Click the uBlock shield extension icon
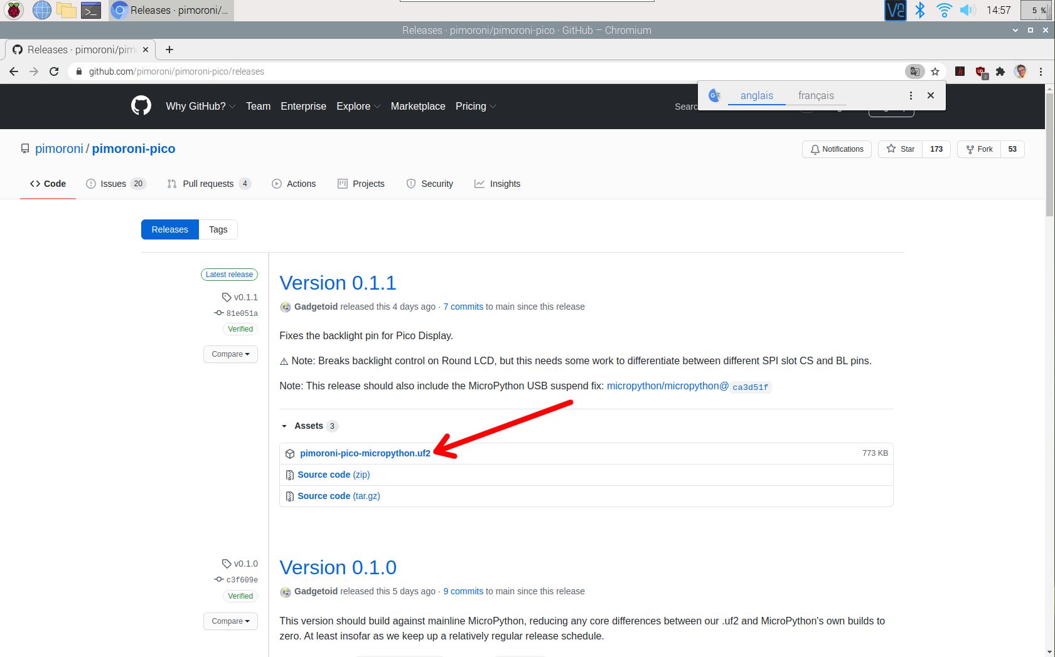Viewport: 1055px width, 657px height. click(981, 72)
